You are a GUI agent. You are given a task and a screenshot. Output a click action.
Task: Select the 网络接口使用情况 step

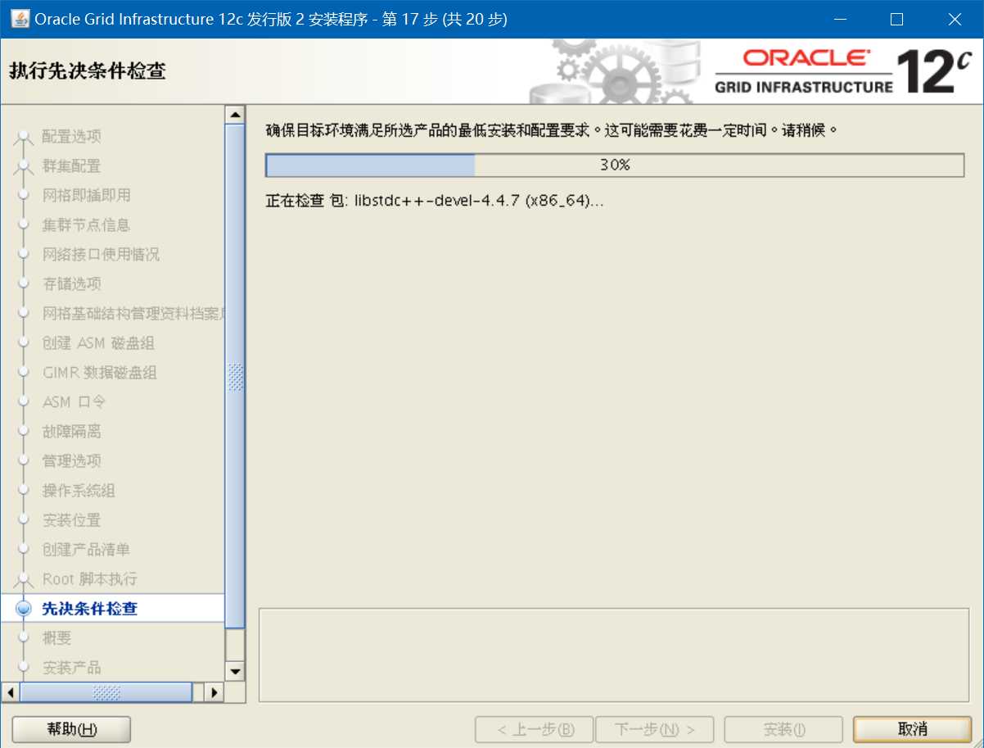point(102,254)
